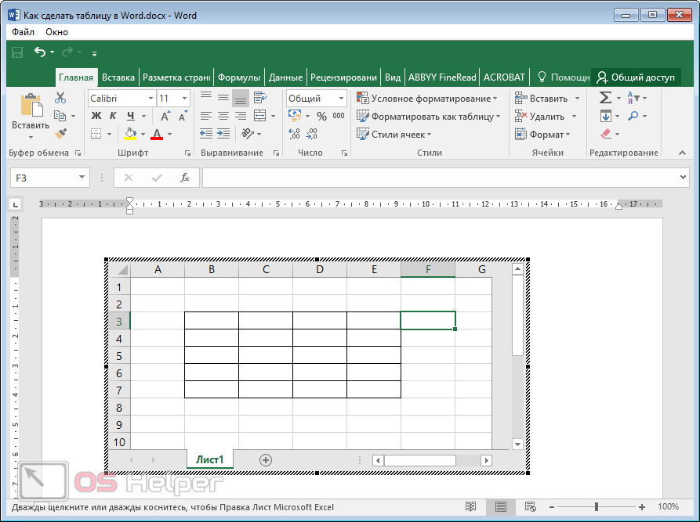This screenshot has width=700, height=522.
Task: Click the Cut scissors icon
Action: [60, 98]
